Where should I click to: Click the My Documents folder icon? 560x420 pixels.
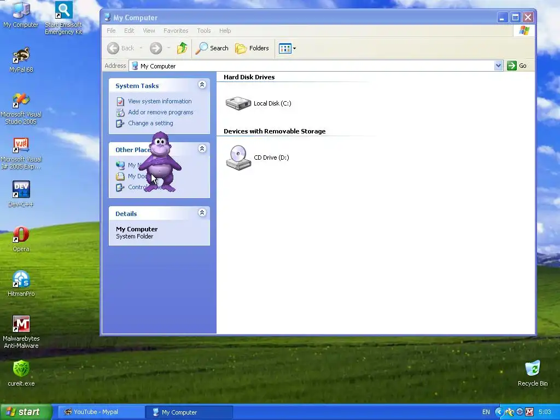(x=120, y=177)
